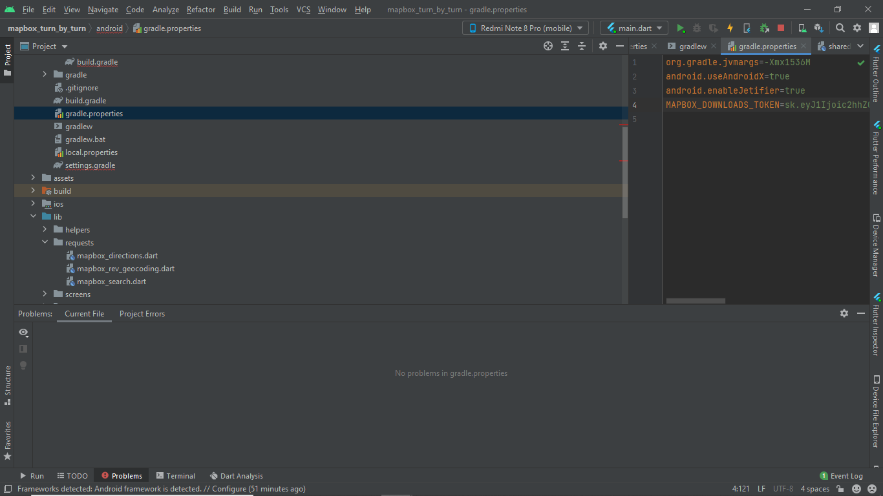This screenshot has width=883, height=496.
Task: Open mapbox_directions.dart in project tree
Action: point(117,256)
